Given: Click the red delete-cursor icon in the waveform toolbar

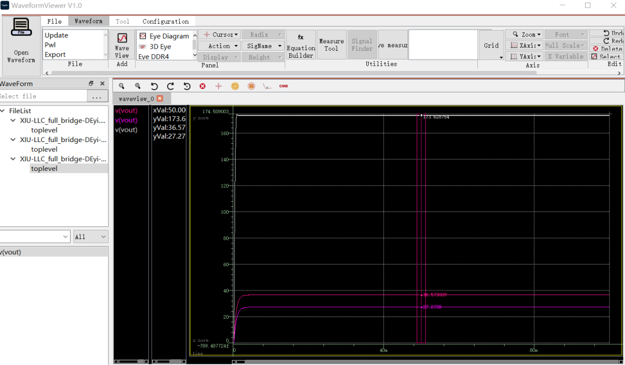Looking at the screenshot, I should coord(202,85).
